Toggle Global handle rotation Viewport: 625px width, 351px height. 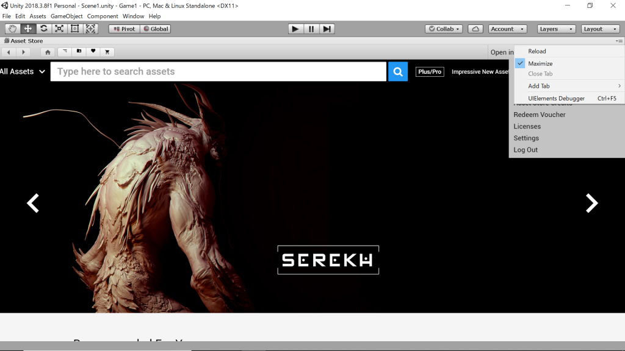156,29
